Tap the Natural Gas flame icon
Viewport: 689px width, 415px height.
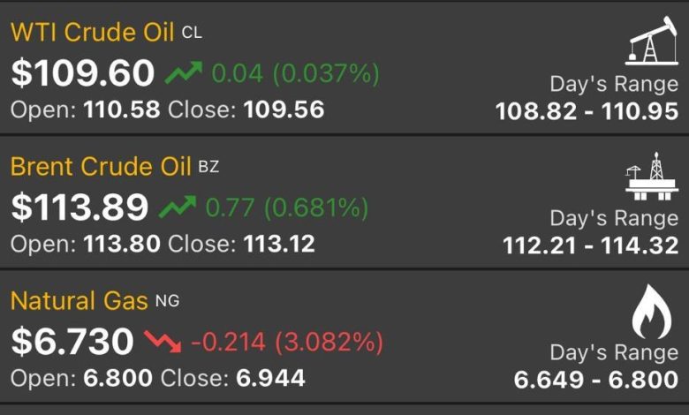pyautogui.click(x=652, y=312)
